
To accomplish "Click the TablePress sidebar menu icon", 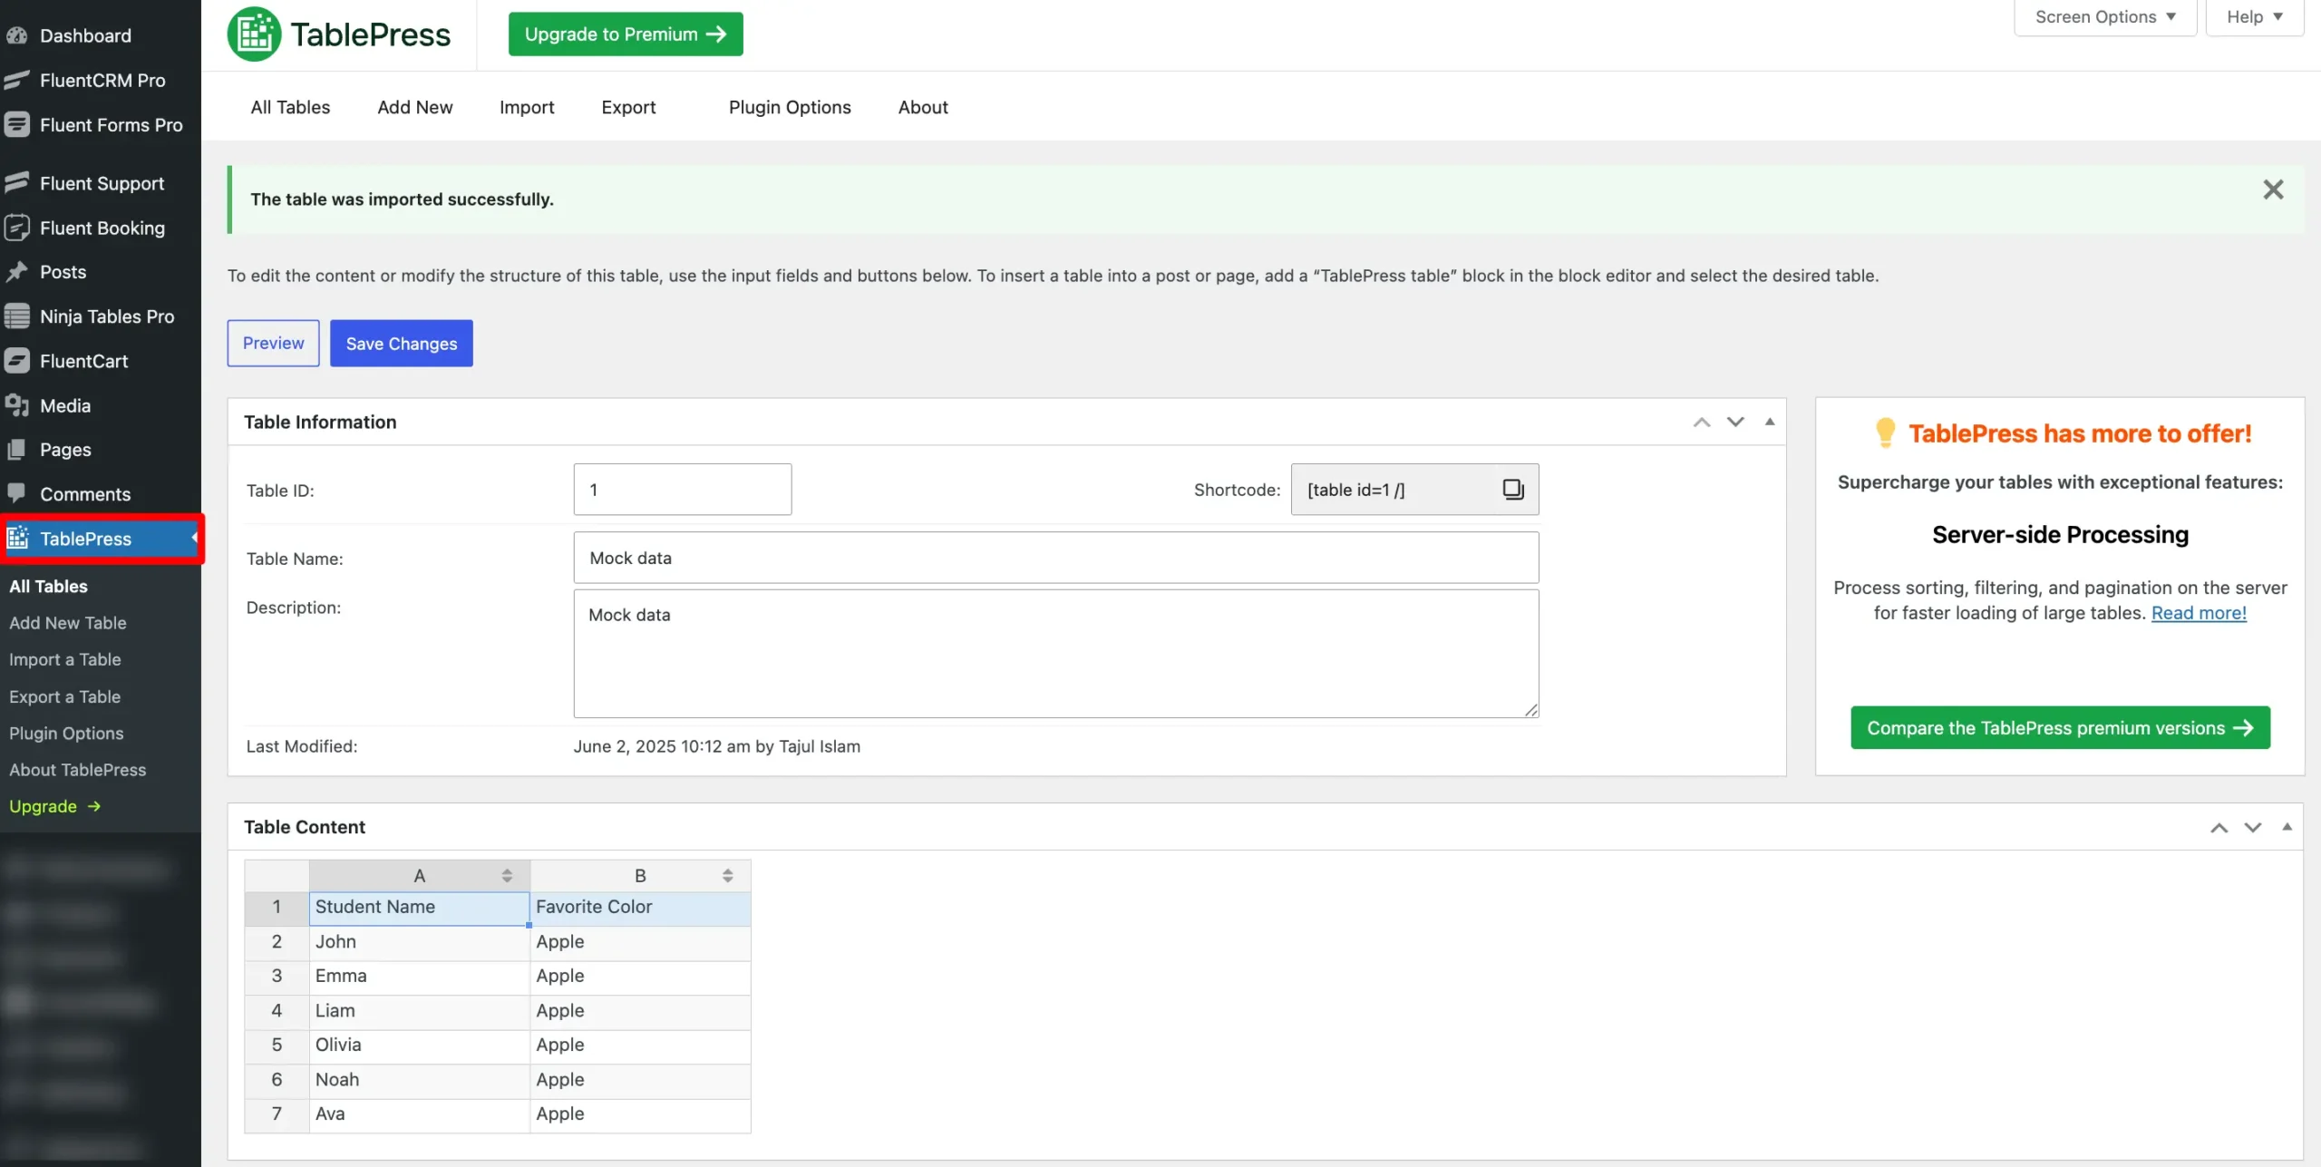I will 17,538.
